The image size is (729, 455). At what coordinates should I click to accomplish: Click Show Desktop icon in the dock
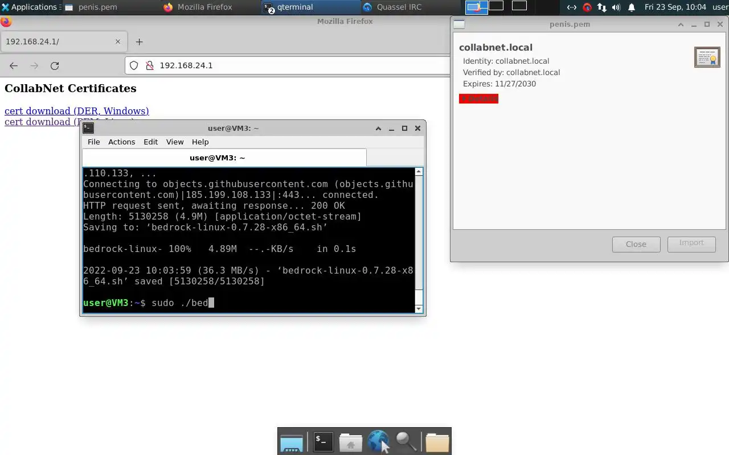291,442
